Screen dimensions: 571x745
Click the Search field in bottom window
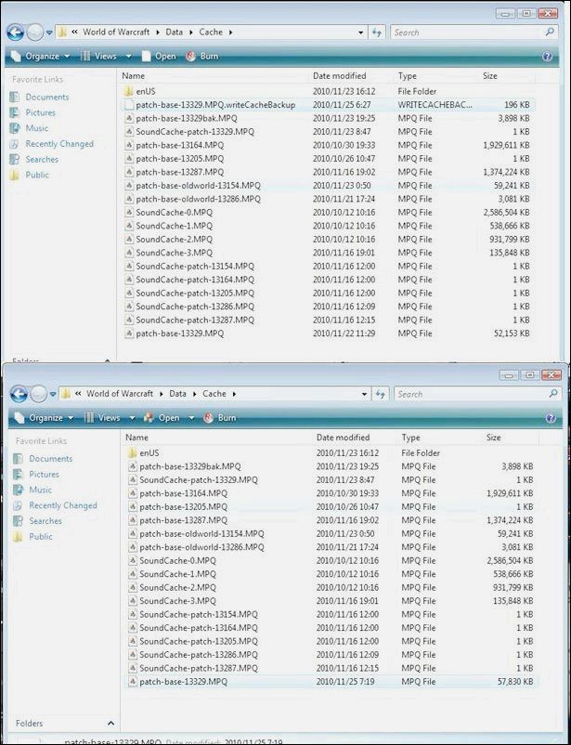tap(470, 394)
